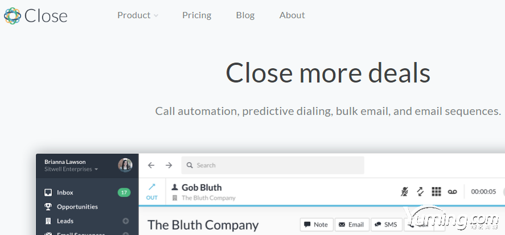This screenshot has width=505, height=235.
Task: Mute the microphone in call bar
Action: pos(405,192)
